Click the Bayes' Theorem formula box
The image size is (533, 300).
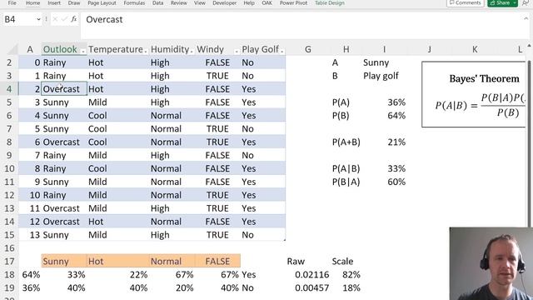[x=474, y=94]
